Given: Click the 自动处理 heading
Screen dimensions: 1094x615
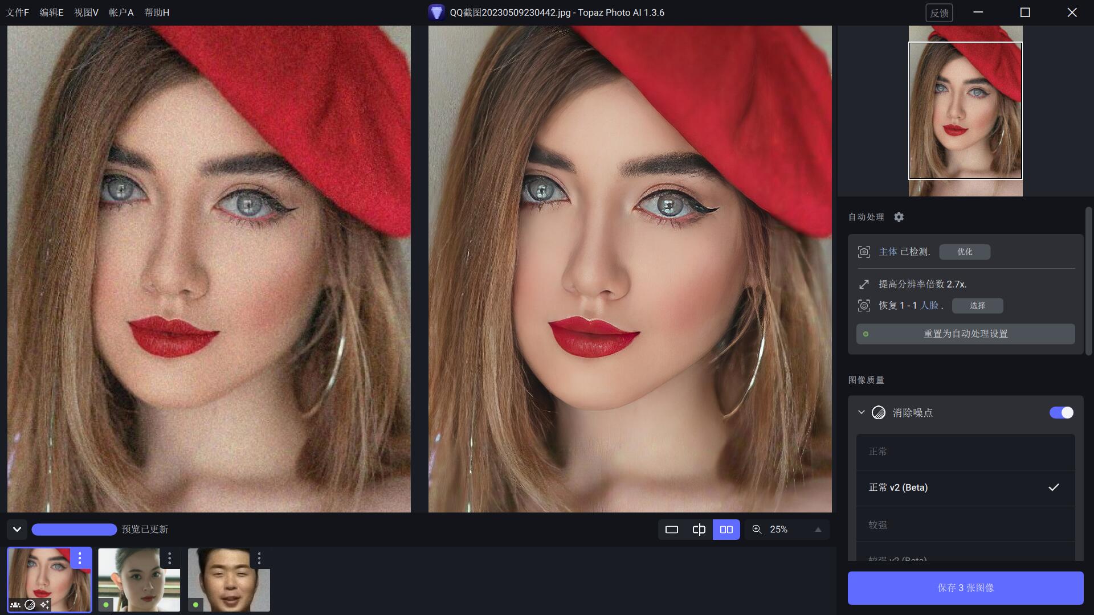Looking at the screenshot, I should pyautogui.click(x=866, y=217).
